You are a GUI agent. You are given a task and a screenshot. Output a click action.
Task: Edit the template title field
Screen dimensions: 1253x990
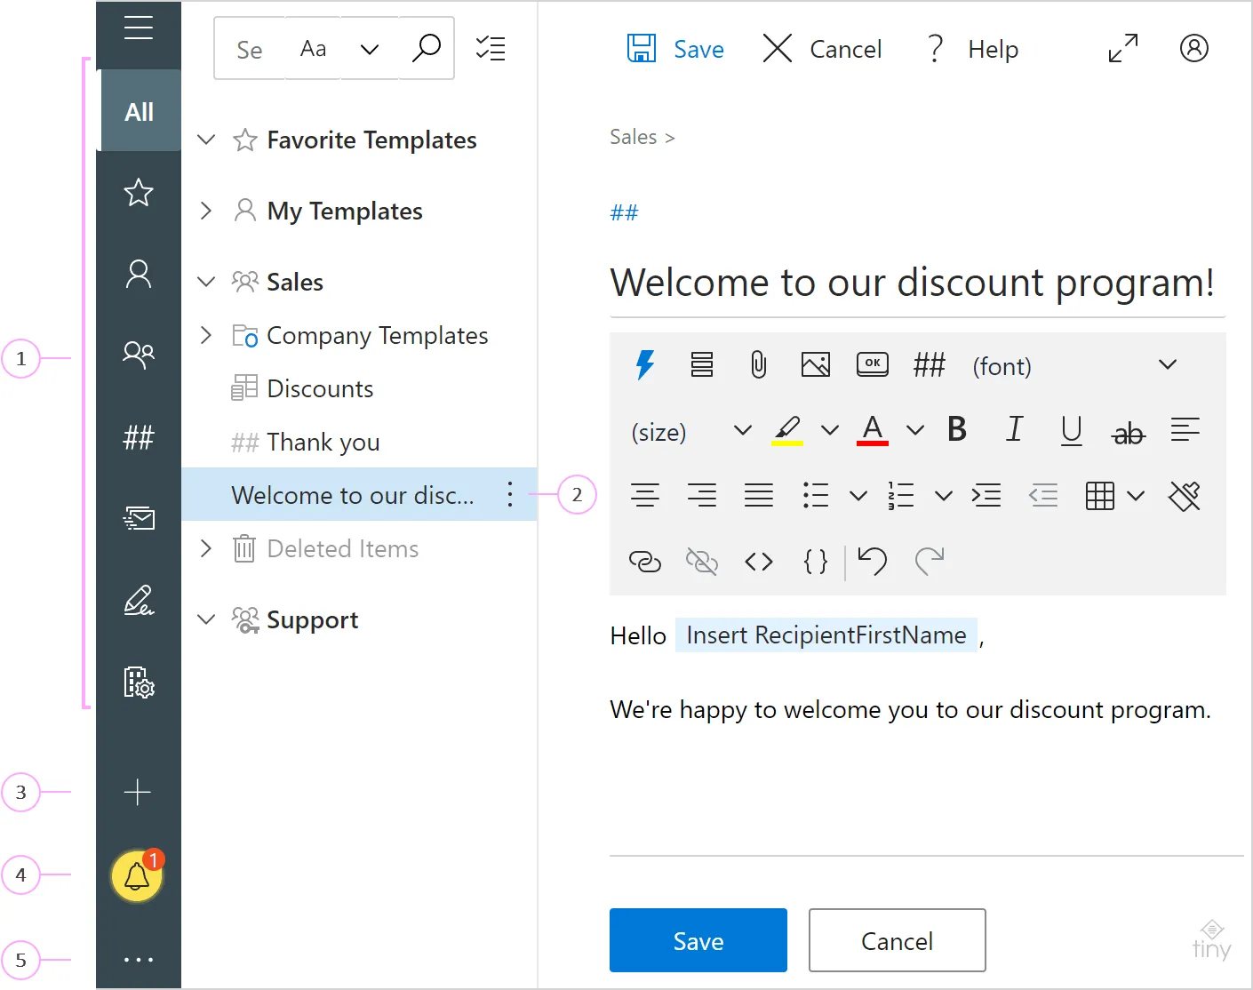pos(917,283)
